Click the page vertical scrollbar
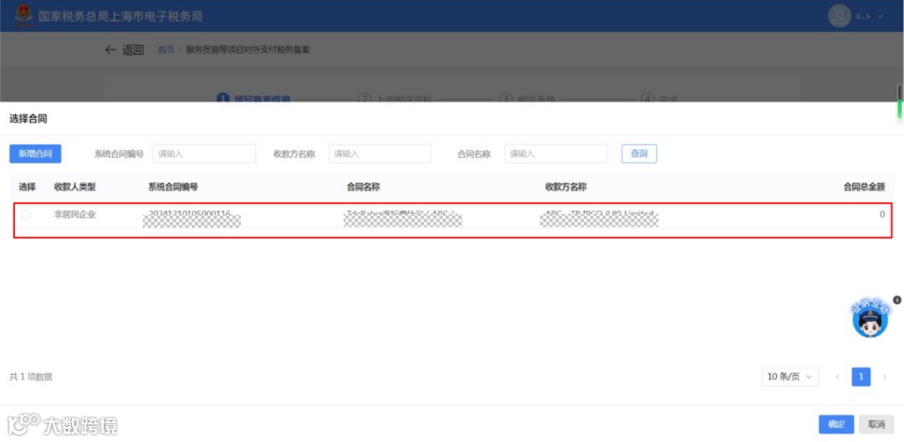 click(x=899, y=102)
